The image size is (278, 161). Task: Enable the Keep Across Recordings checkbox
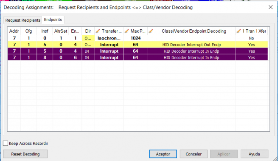click(x=6, y=143)
